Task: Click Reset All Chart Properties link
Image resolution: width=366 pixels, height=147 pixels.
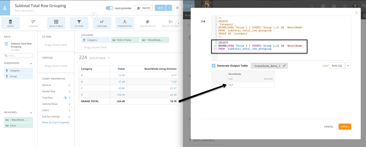Action: [56, 123]
